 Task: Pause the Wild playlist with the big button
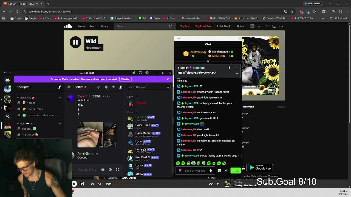75,42
